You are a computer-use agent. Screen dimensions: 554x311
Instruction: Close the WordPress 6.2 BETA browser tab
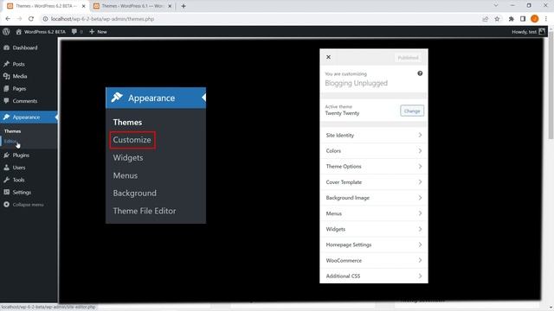tap(84, 6)
